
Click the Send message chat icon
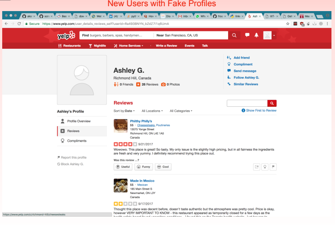[x=229, y=70]
